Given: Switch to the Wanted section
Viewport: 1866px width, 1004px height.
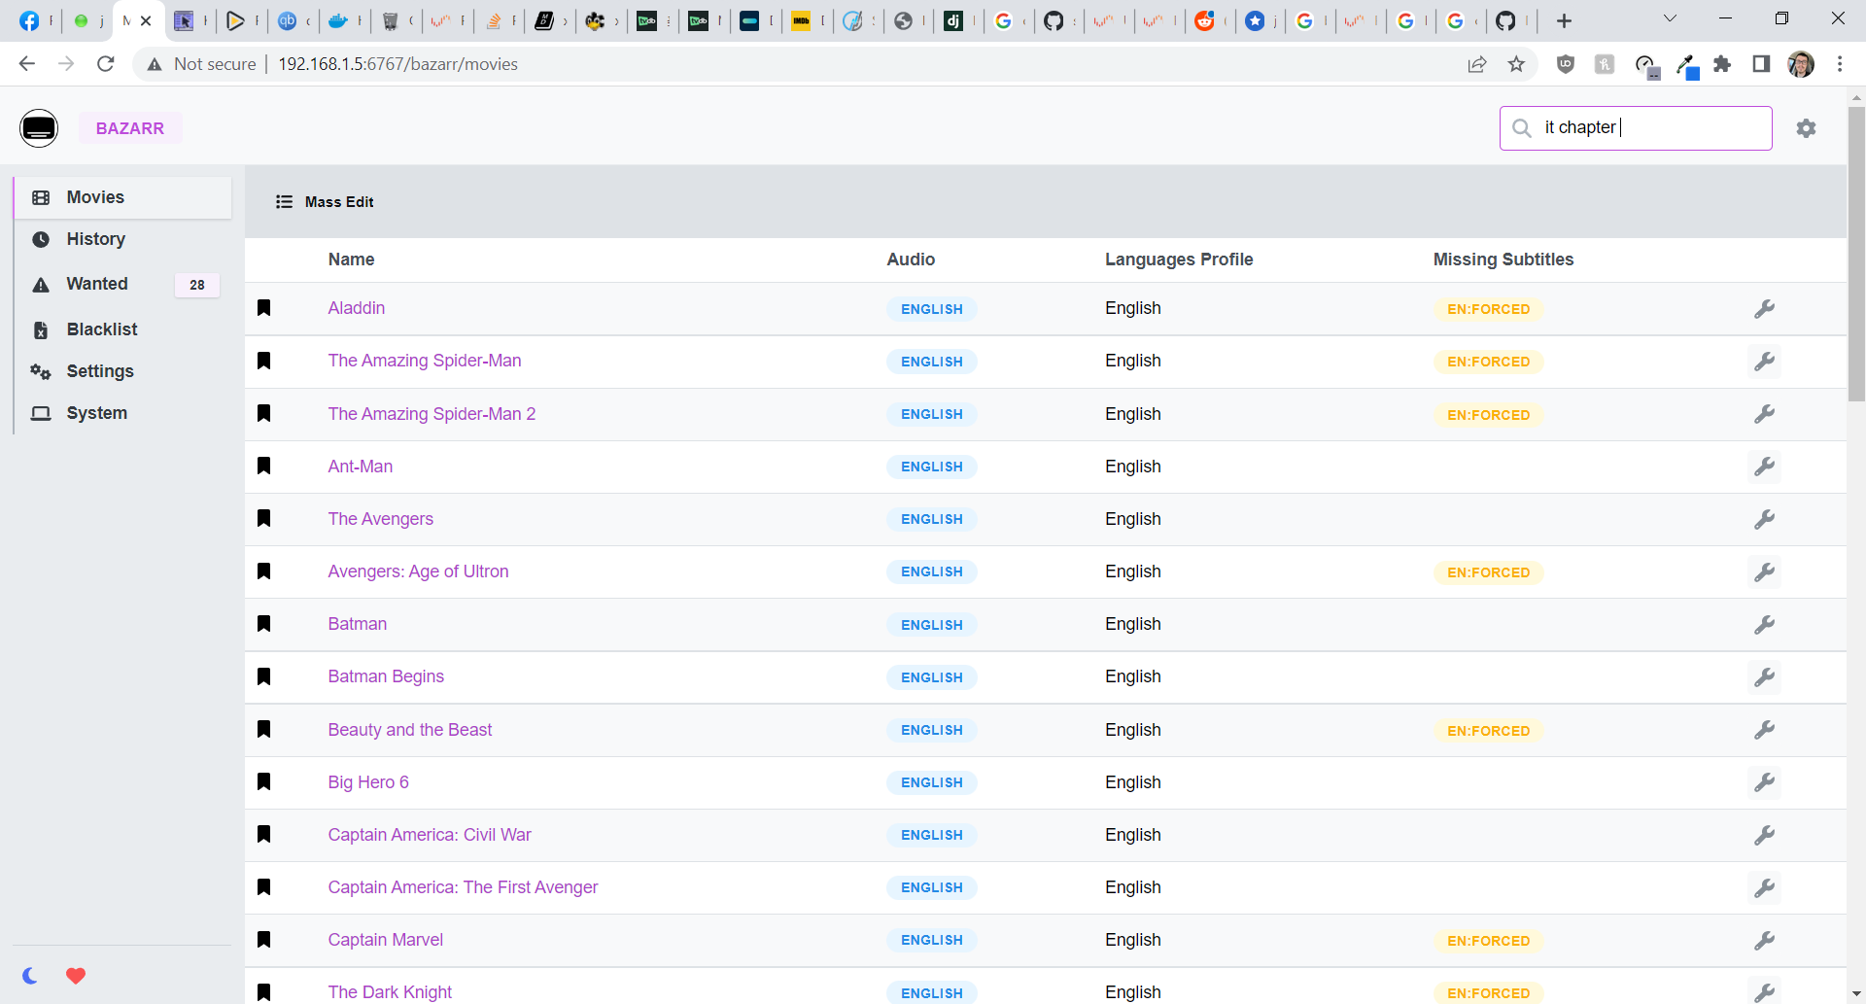Looking at the screenshot, I should pos(96,284).
